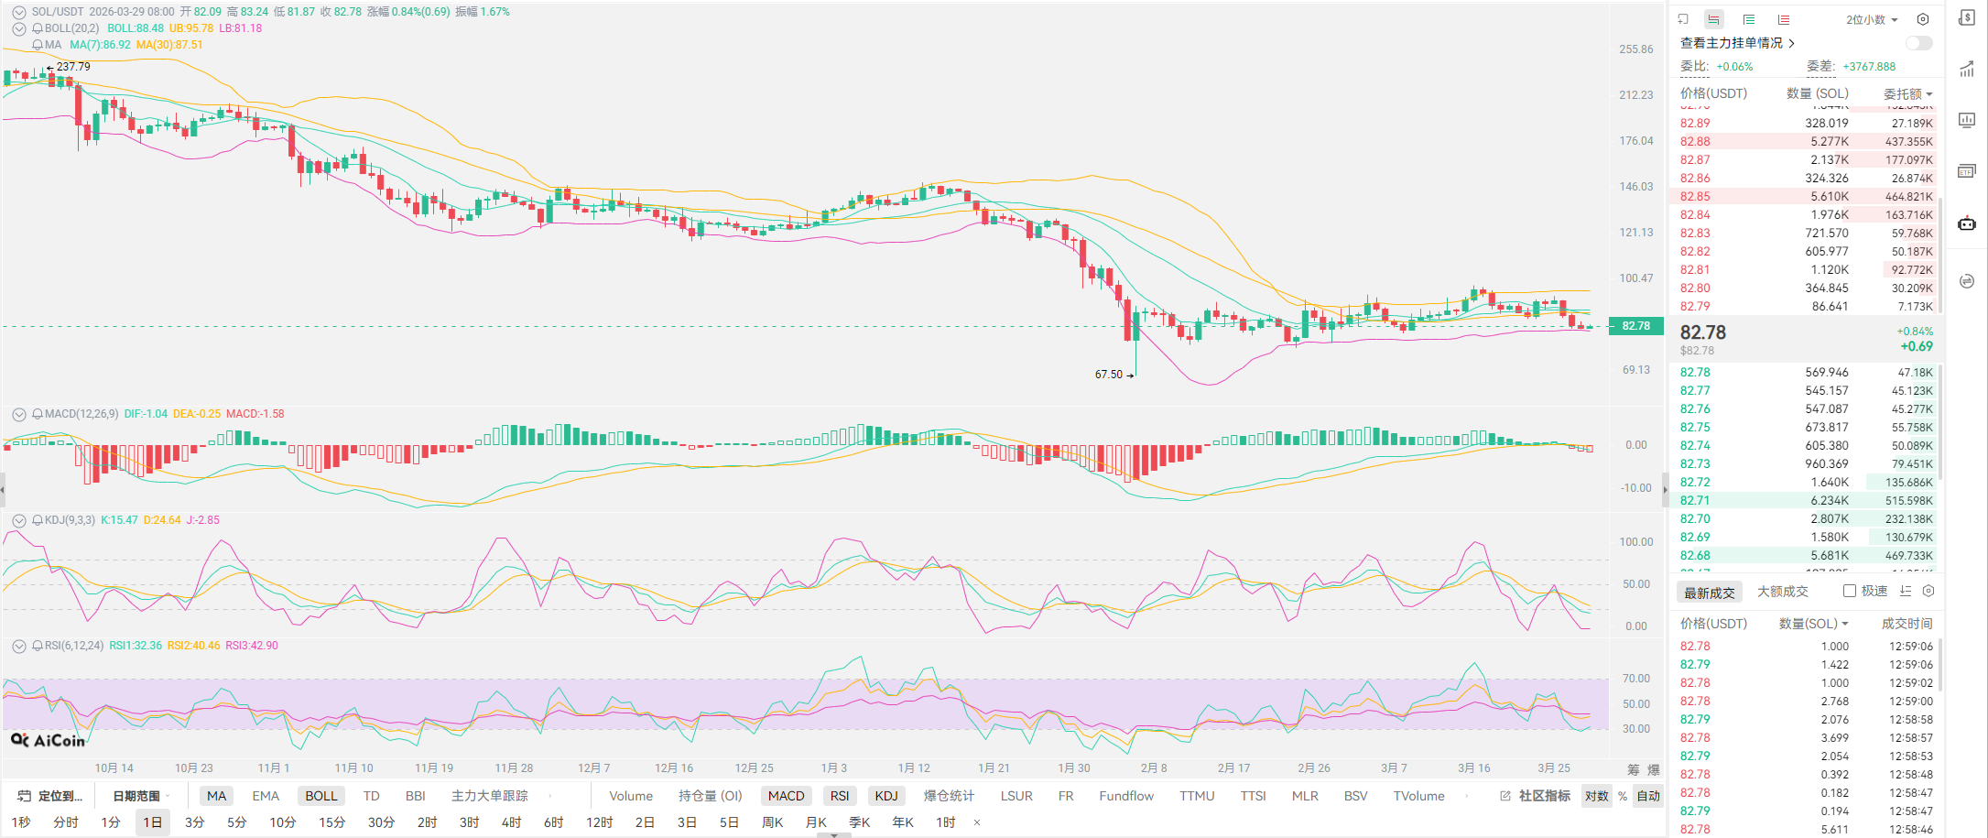This screenshot has width=1988, height=838.
Task: Toggle the 对数 logarithmic scale button
Action: pyautogui.click(x=1596, y=796)
